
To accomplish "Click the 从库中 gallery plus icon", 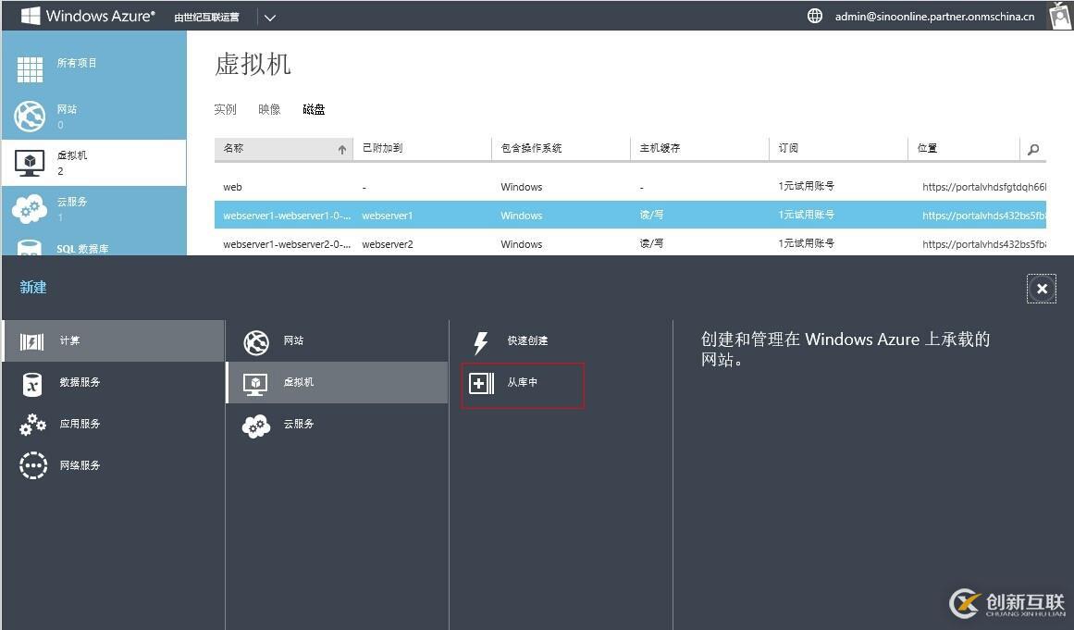I will pyautogui.click(x=482, y=384).
